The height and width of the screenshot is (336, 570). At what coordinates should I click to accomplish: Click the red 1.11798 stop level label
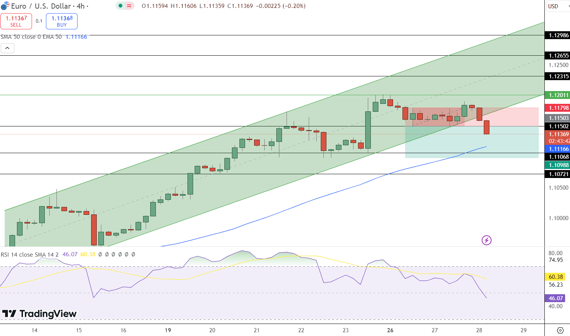558,108
